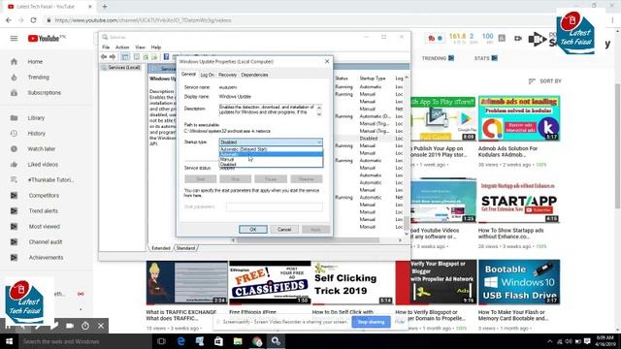Open the General tab
The width and height of the screenshot is (621, 349).
tap(188, 74)
